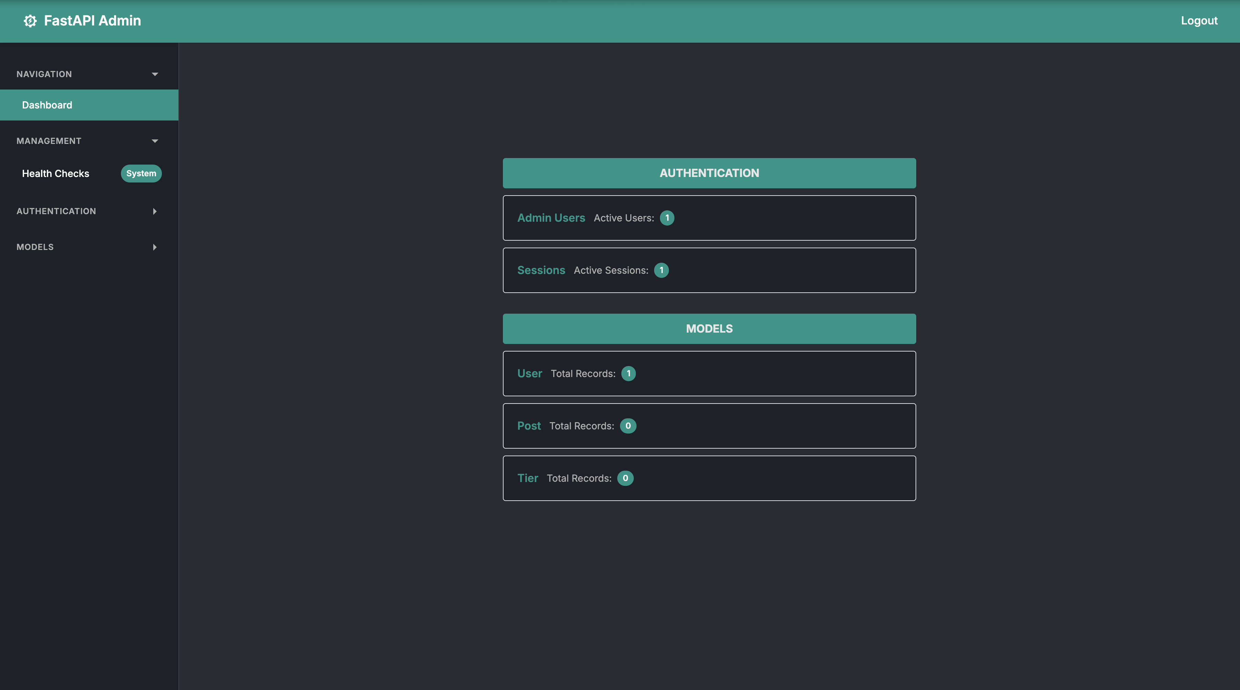Click 'Total Records:' label in the User card
The width and height of the screenshot is (1240, 690).
583,373
